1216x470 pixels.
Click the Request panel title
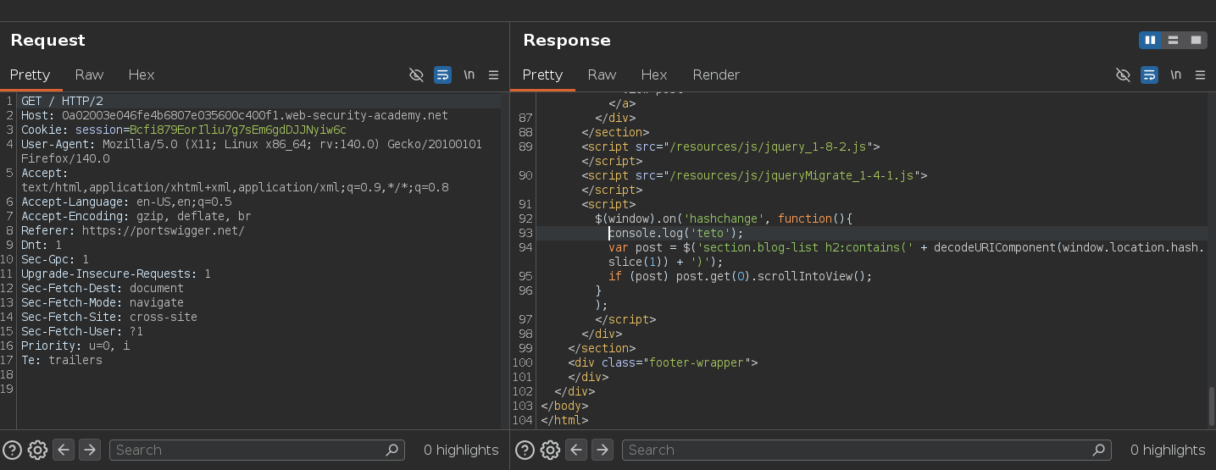click(47, 40)
